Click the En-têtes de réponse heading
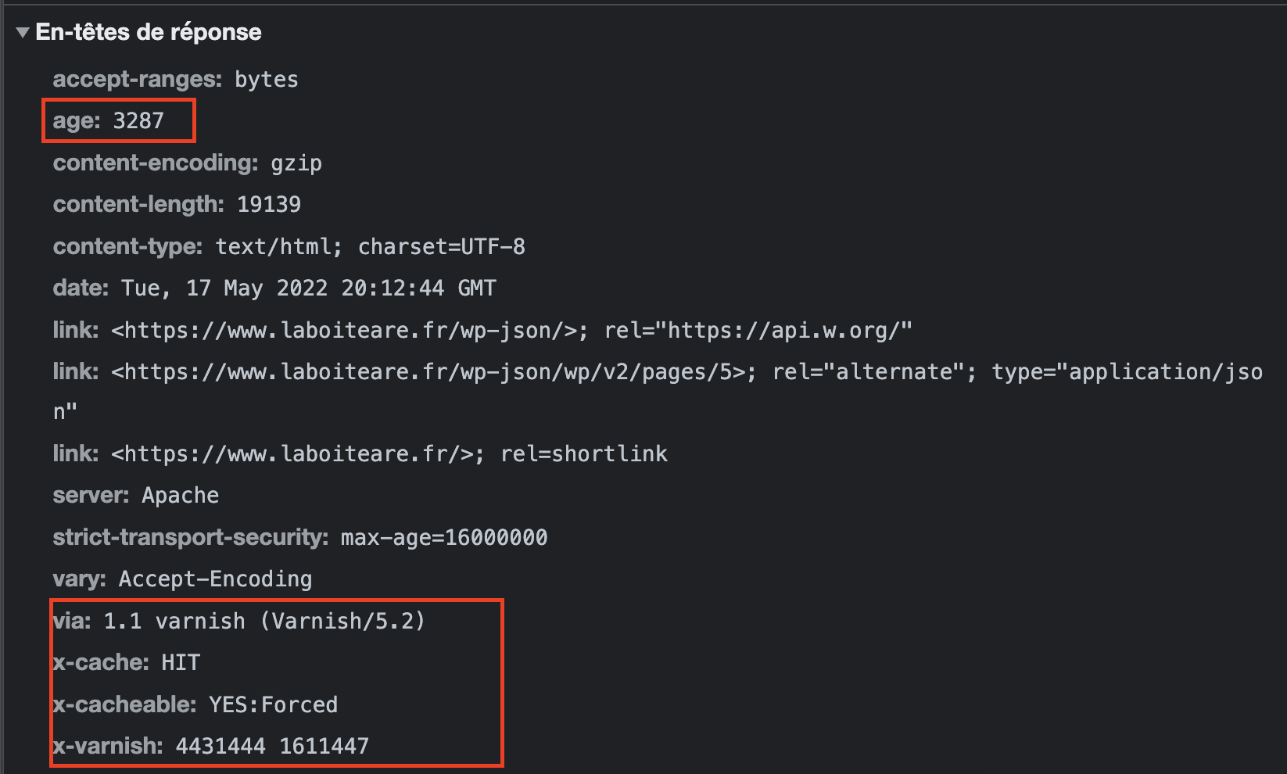The image size is (1287, 774). (x=149, y=32)
